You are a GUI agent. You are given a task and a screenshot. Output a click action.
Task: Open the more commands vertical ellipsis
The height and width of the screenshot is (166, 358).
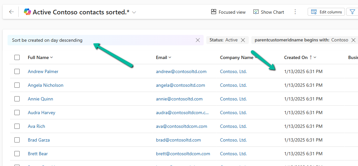coord(295,12)
